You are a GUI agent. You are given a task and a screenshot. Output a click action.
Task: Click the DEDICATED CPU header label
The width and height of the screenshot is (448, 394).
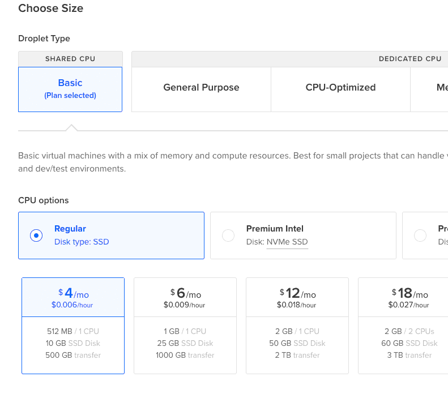410,59
